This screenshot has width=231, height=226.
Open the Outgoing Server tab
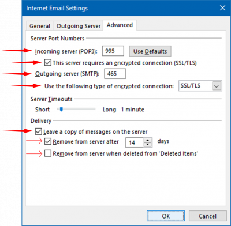click(x=79, y=26)
